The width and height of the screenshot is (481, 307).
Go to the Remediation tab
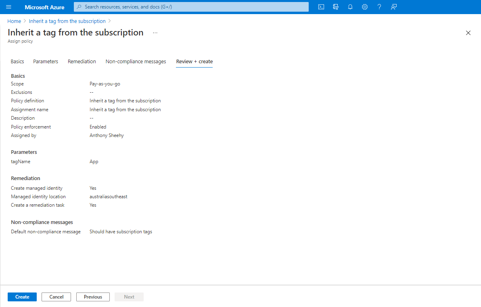[82, 62]
